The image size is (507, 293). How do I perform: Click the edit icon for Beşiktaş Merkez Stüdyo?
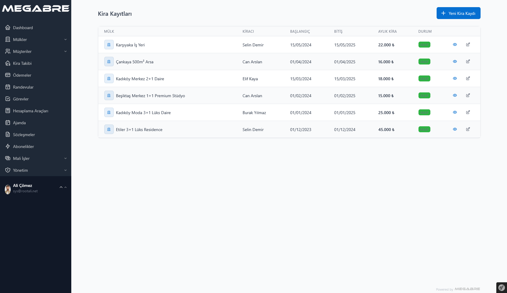tap(468, 95)
